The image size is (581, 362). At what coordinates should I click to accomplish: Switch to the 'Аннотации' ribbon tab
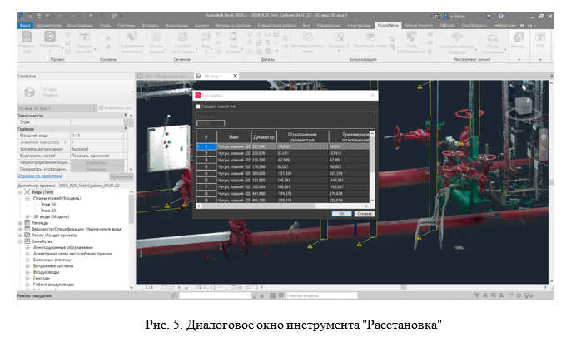pyautogui.click(x=177, y=26)
